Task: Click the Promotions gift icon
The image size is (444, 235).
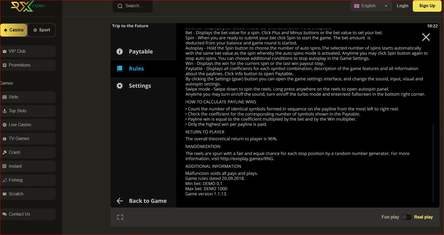Action: [5, 65]
